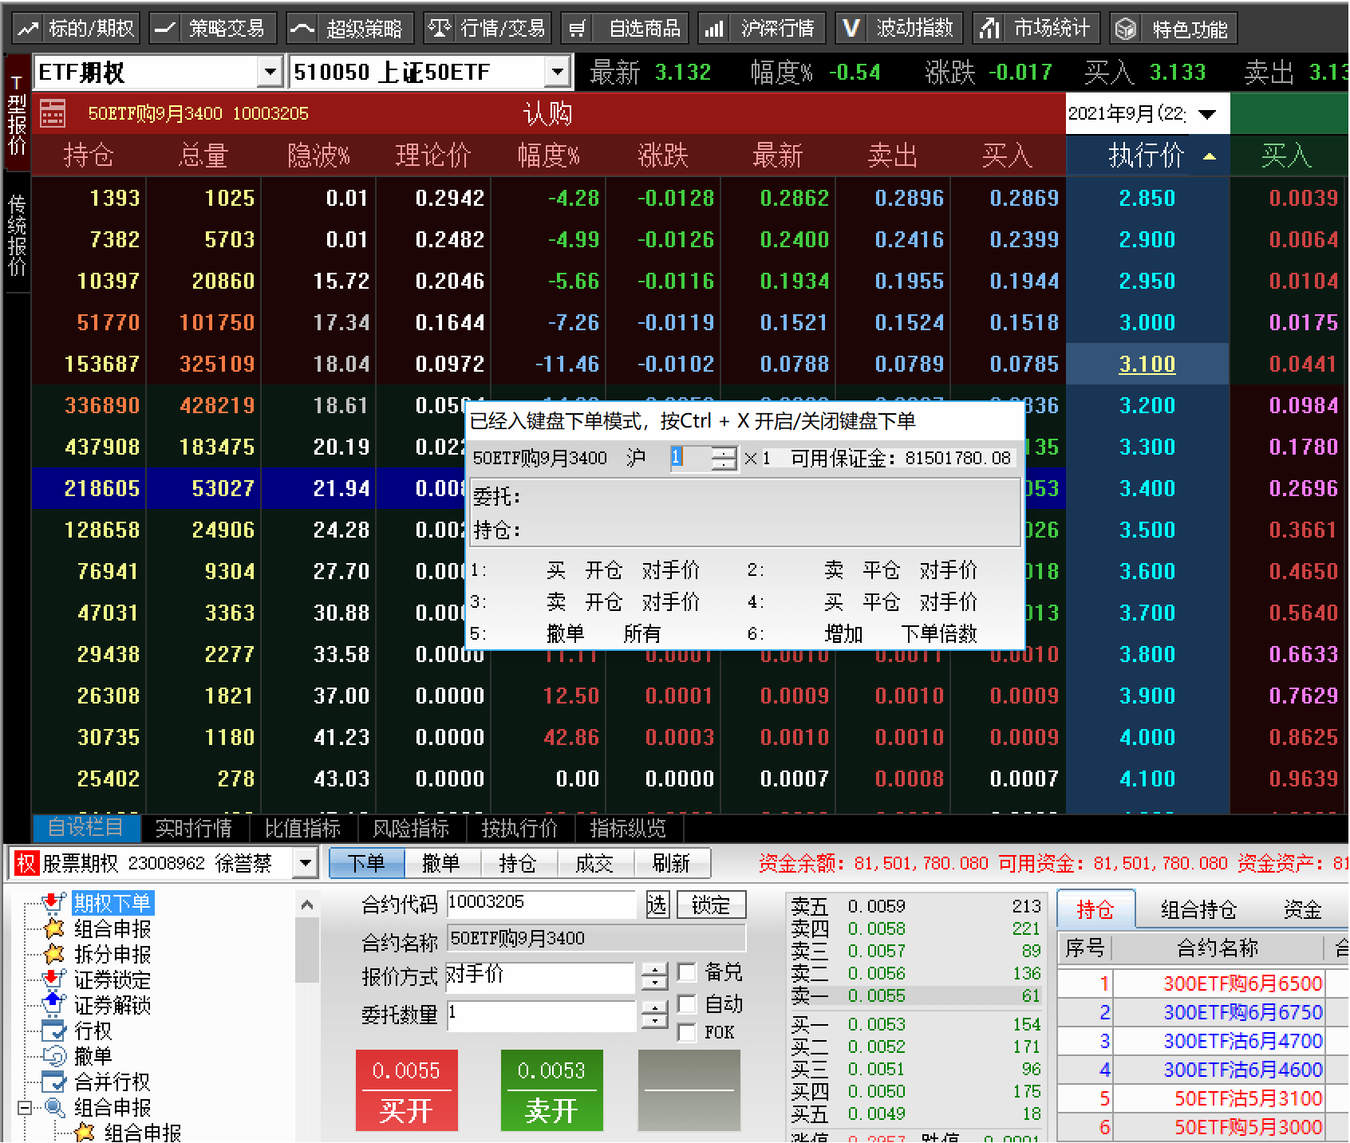
Task: Click the 撤单 undo icon in tree
Action: tap(53, 1056)
